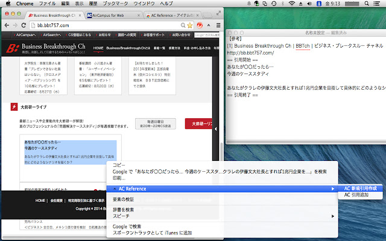Image resolution: width=386 pixels, height=241 pixels.
Task: Open the ブックマーク menu
Action: 115,4
